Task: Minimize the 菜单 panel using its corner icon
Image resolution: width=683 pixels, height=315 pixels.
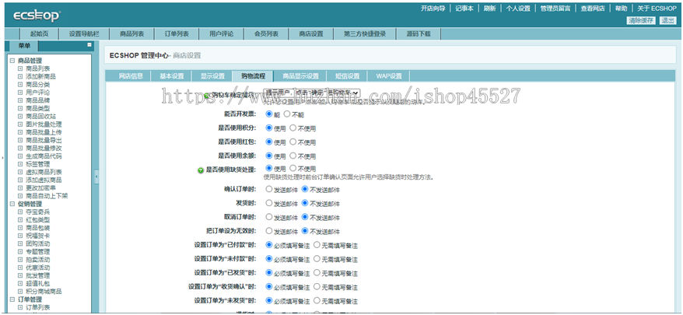Action: (89, 44)
